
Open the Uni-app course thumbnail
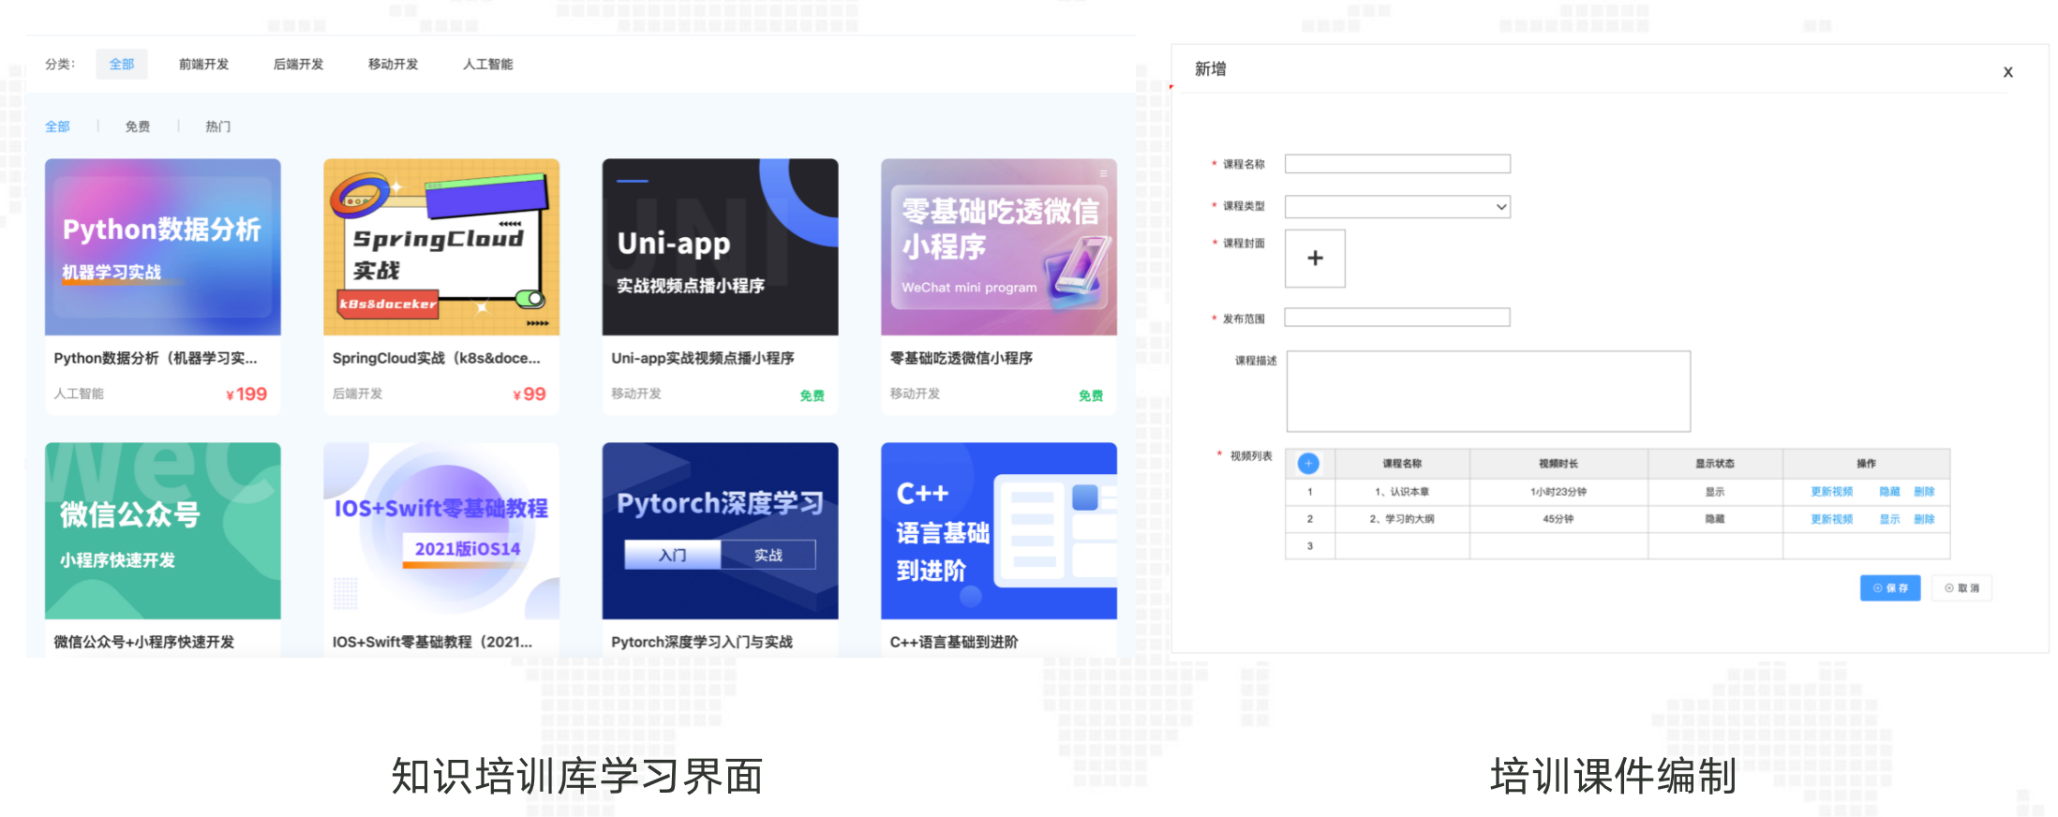click(720, 246)
